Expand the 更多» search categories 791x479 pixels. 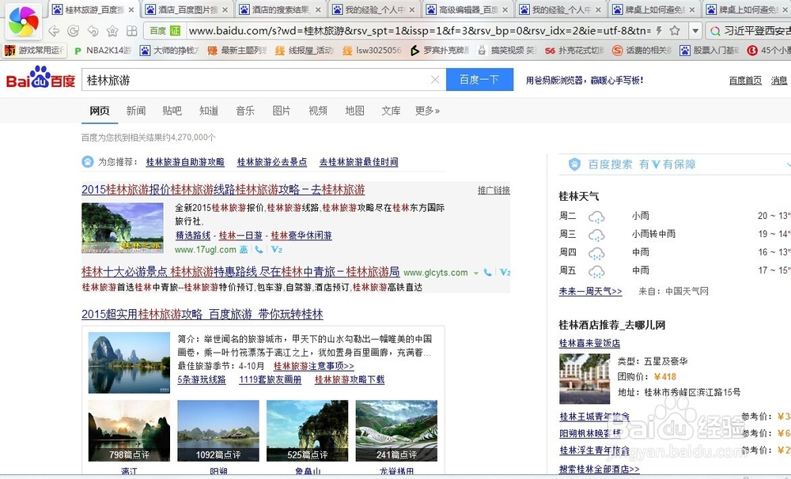(x=427, y=111)
